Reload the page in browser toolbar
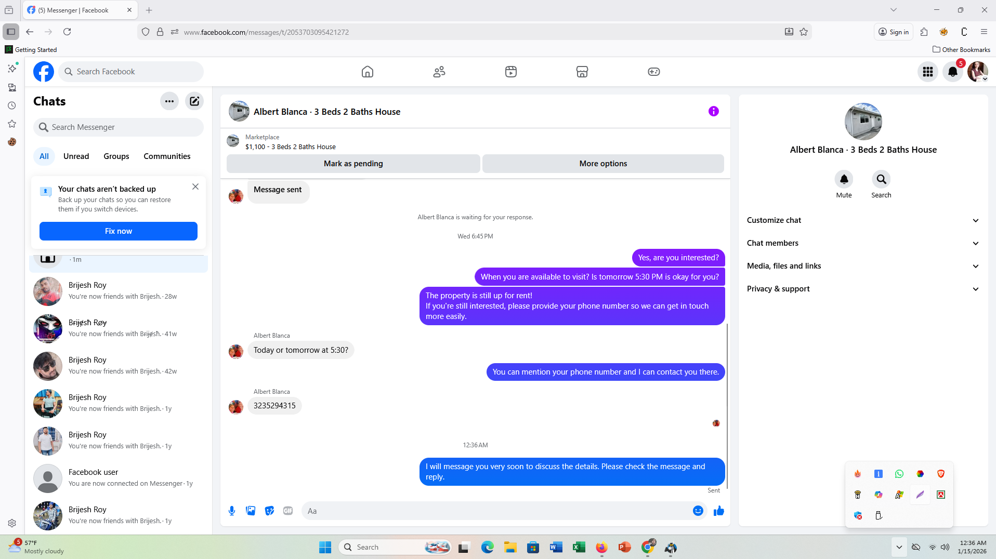The width and height of the screenshot is (996, 559). click(x=67, y=32)
